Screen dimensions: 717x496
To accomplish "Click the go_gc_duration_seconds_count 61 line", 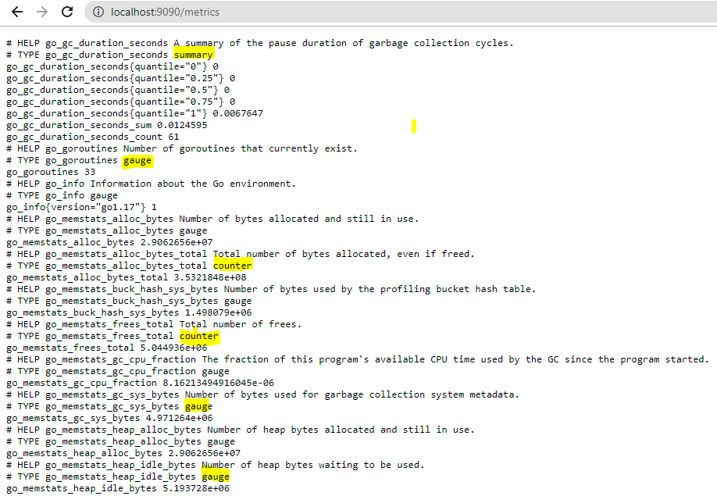I will pos(92,137).
